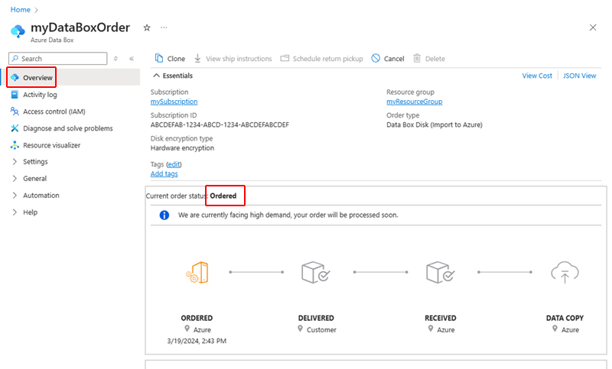Viewport: 612px width, 369px height.
Task: Click the Home breadcrumb link
Action: (21, 10)
